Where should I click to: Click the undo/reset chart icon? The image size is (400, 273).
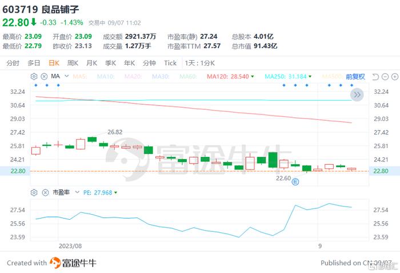375,77
